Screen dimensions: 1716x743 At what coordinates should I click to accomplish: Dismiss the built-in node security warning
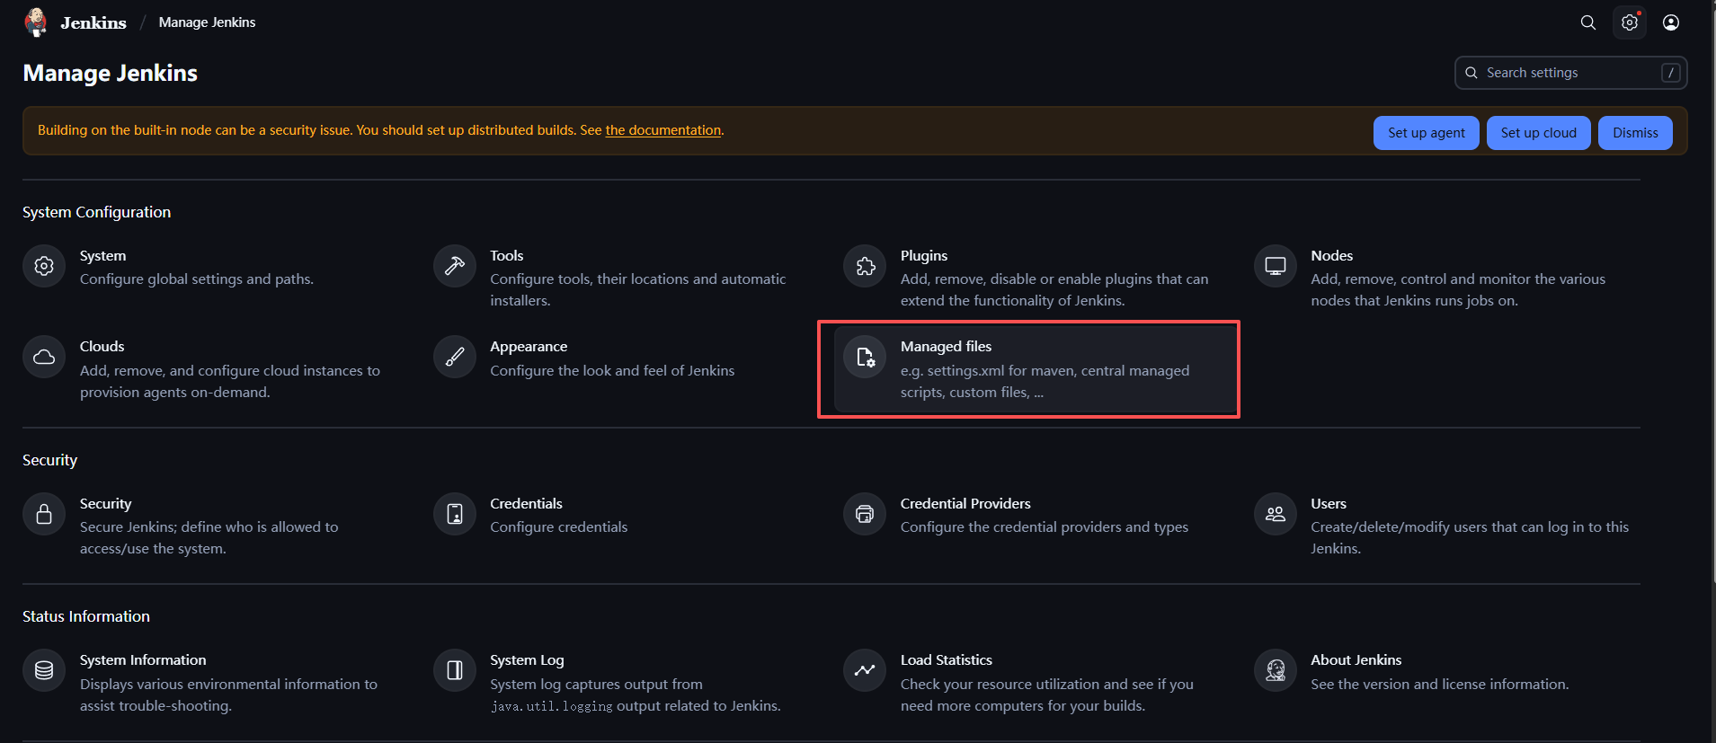tap(1635, 133)
